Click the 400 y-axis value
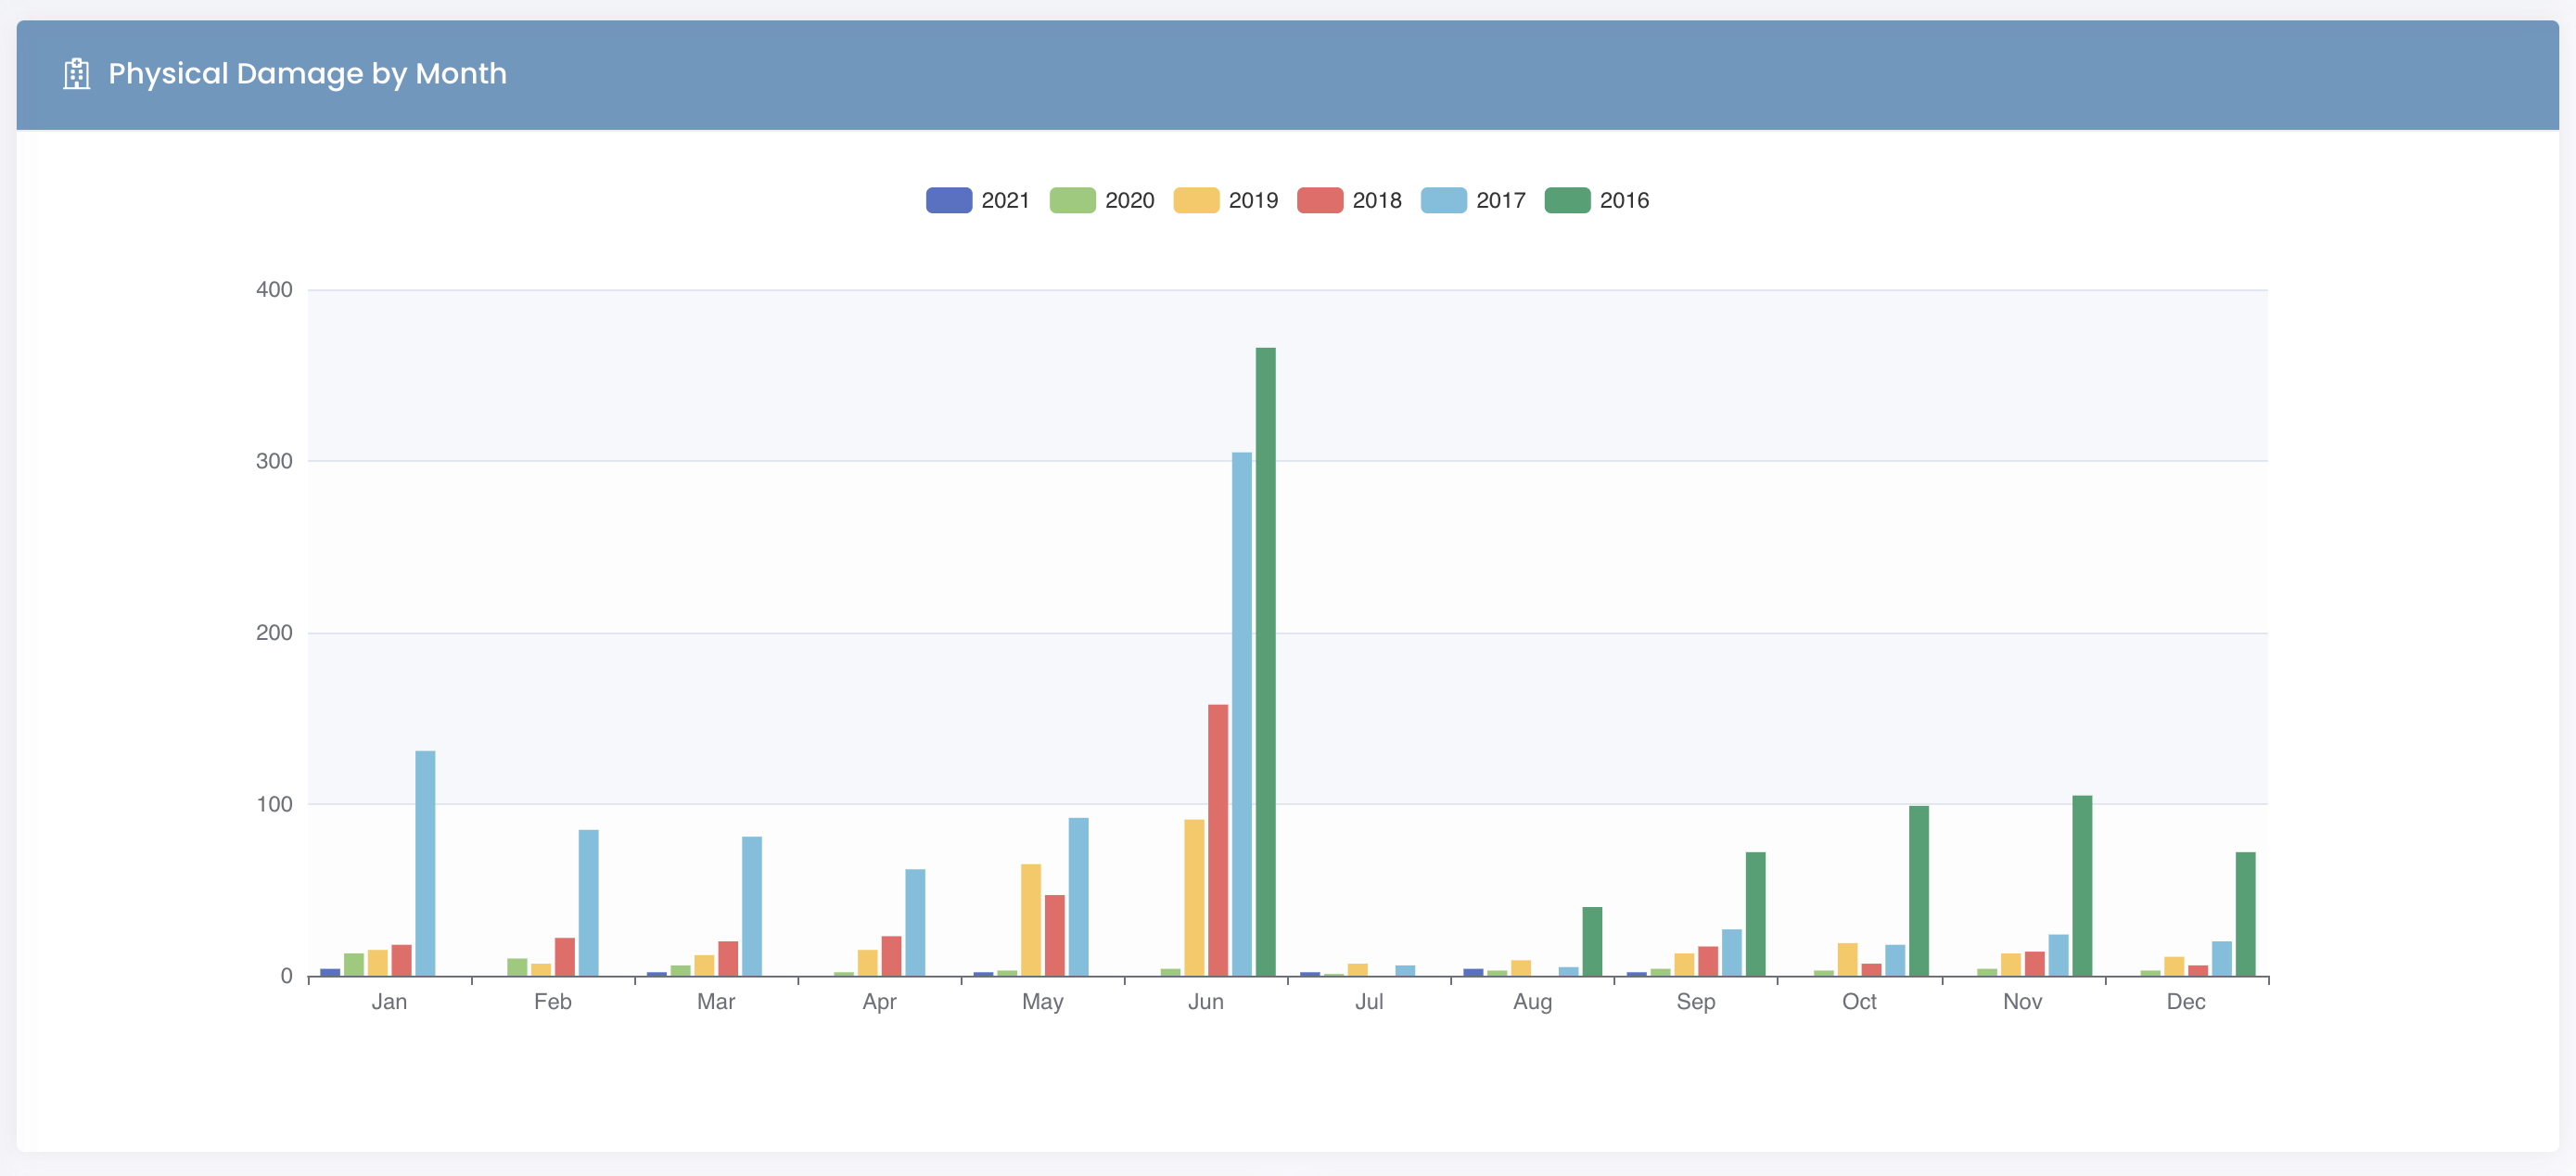Image resolution: width=2576 pixels, height=1176 pixels. (274, 290)
